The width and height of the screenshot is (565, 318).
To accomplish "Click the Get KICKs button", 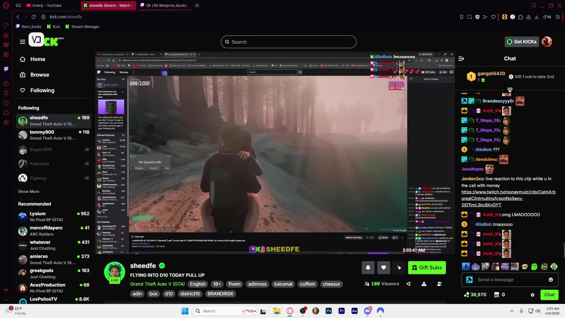I will [521, 42].
